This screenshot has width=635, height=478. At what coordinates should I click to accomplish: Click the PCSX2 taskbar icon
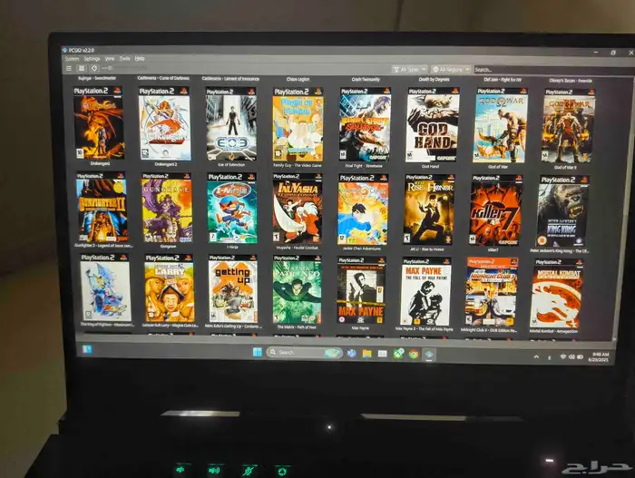click(429, 355)
